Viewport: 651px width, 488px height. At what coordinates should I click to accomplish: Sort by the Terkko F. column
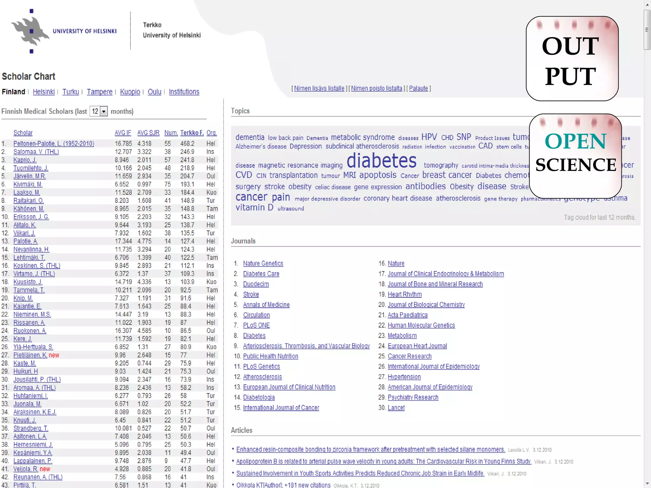[x=192, y=133]
